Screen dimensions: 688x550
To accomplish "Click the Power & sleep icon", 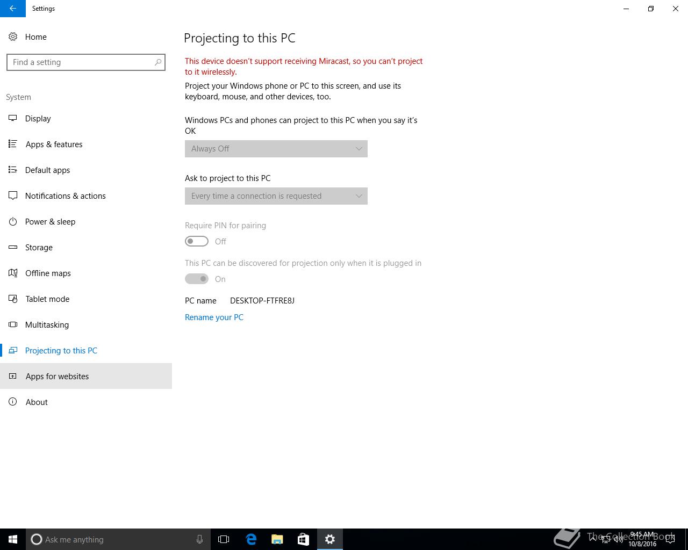I will tap(13, 221).
